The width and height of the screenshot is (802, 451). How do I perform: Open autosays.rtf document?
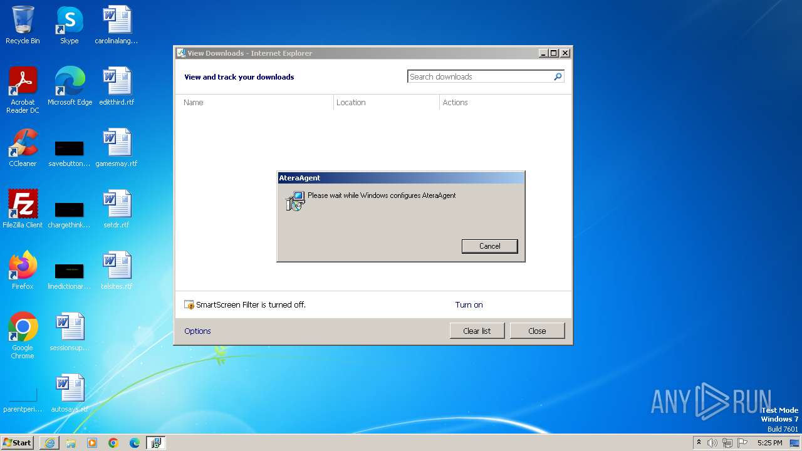coord(70,393)
